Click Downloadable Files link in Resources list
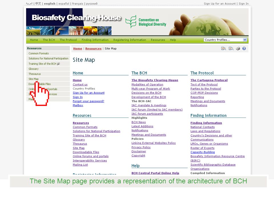This screenshot has height=205, width=274. point(86,152)
